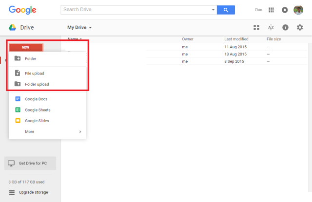
Task: Click the File upload icon
Action: click(x=18, y=73)
